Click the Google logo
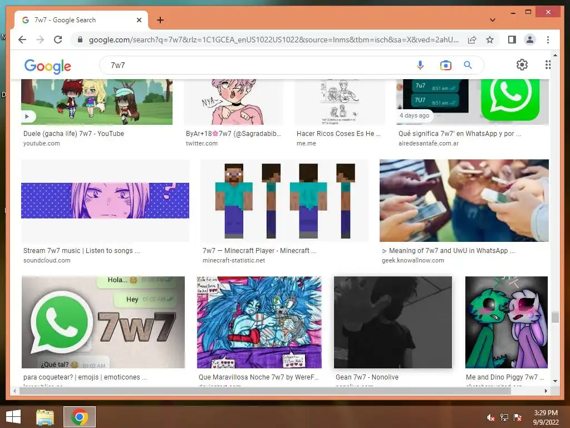This screenshot has height=428, width=570. pyautogui.click(x=48, y=66)
